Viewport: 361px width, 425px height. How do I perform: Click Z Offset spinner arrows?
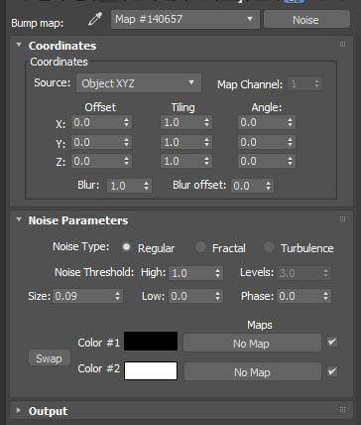tap(126, 161)
